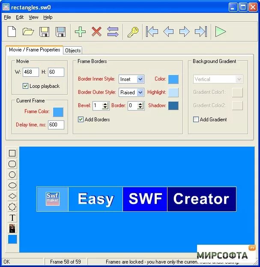
Task: Click the application icon in title bar
Action: click(x=6, y=7)
